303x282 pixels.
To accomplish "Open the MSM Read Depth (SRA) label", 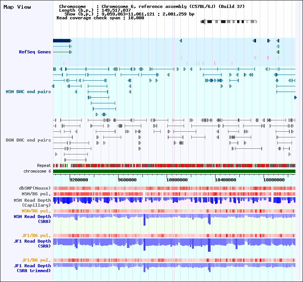I will [32, 219].
